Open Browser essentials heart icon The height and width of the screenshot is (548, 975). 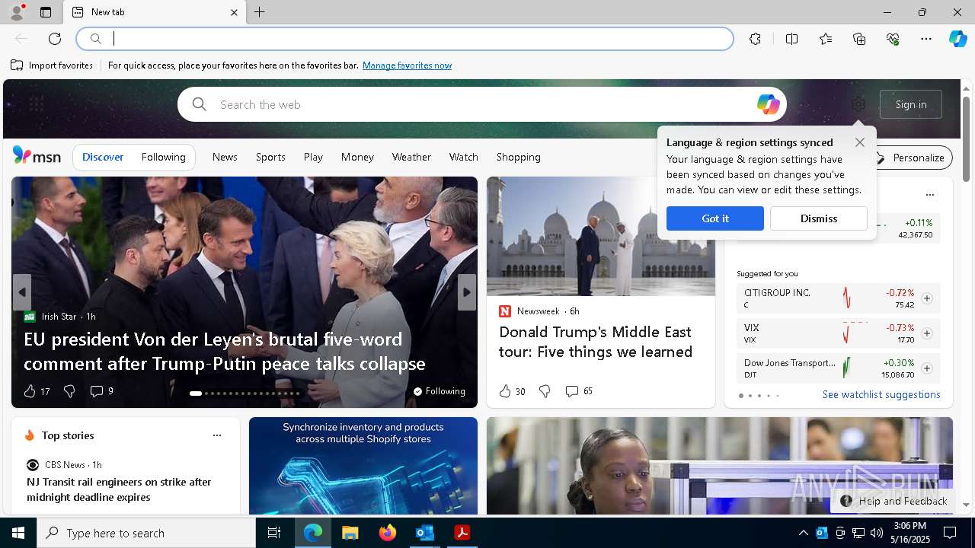click(893, 39)
